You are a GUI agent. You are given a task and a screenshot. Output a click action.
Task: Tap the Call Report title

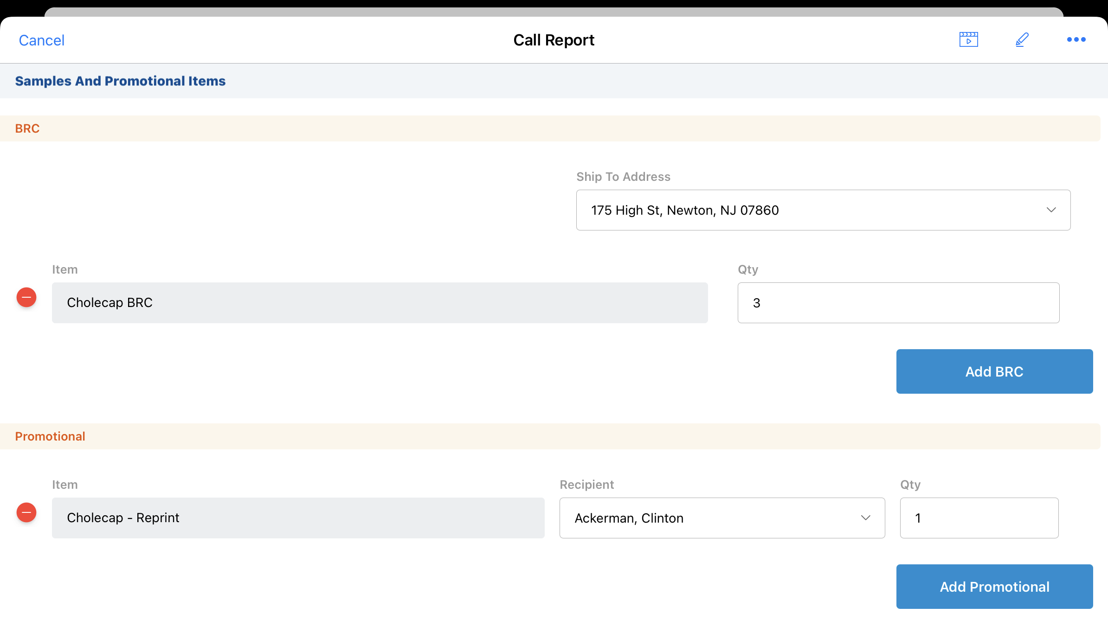pyautogui.click(x=554, y=40)
